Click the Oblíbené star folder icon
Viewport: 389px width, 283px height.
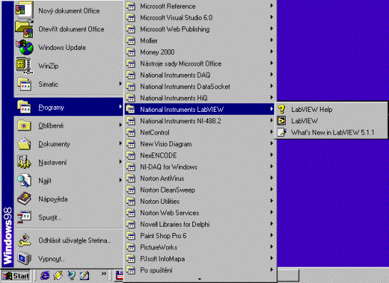pyautogui.click(x=24, y=125)
